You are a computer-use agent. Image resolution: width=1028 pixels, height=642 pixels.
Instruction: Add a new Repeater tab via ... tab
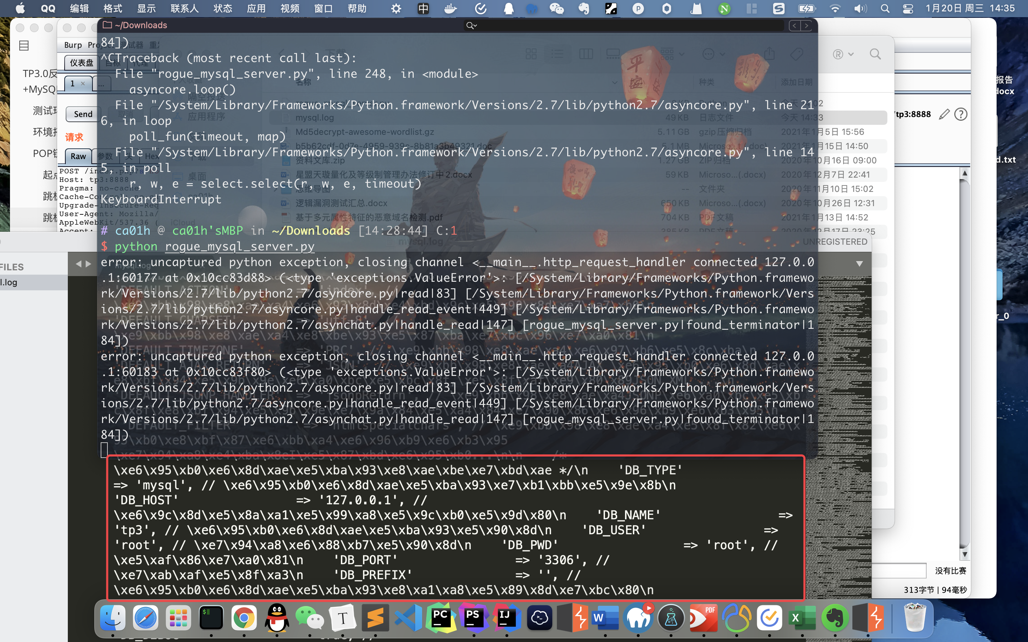coord(101,84)
